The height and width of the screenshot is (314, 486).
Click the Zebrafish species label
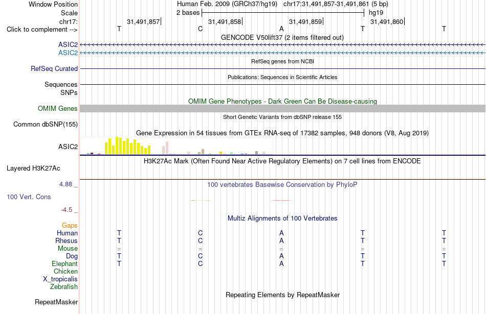(64, 287)
